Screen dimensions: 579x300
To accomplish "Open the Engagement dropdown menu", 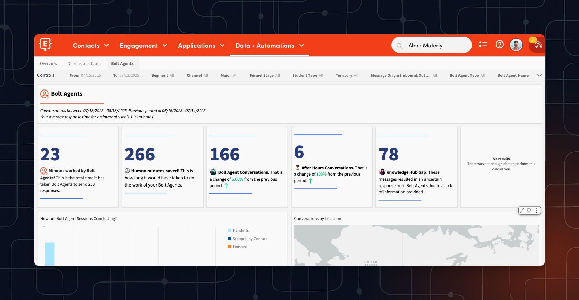I will coord(143,46).
